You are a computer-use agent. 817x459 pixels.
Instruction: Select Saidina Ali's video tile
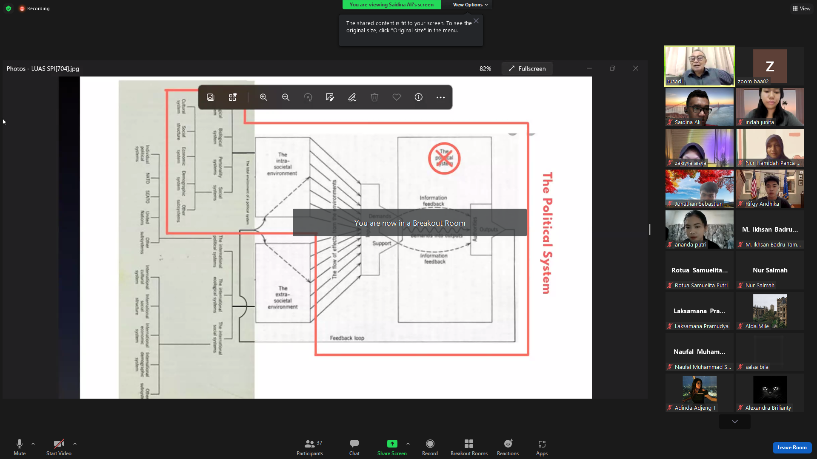coord(700,107)
